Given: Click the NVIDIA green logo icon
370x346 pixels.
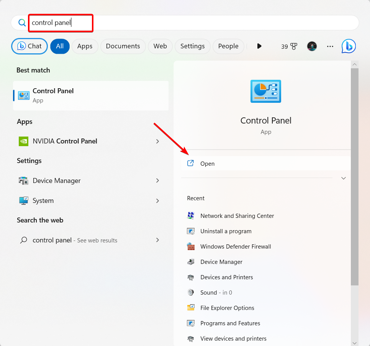Looking at the screenshot, I should click(24, 141).
